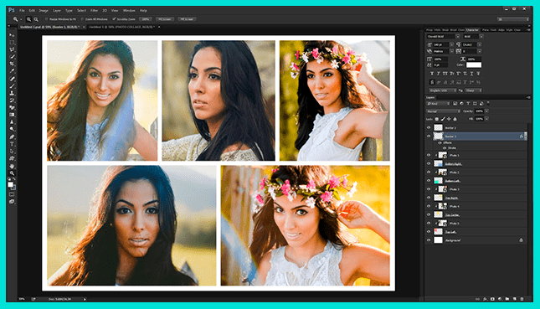Enable the Zoom All Windows checkbox
Image resolution: width=540 pixels, height=309 pixels.
click(x=82, y=19)
